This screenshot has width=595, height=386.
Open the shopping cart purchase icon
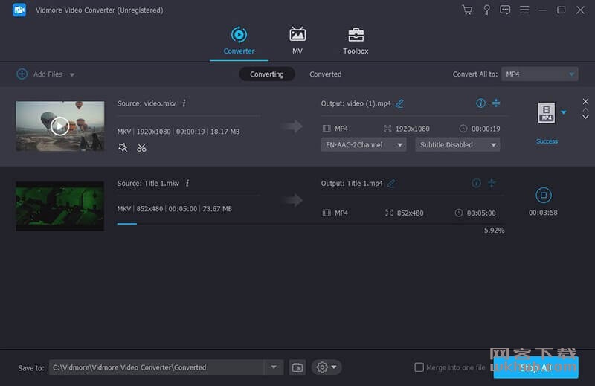pos(467,10)
